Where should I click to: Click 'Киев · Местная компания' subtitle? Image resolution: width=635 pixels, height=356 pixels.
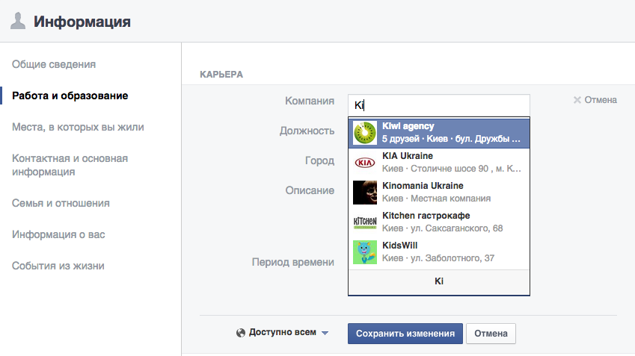pos(437,199)
